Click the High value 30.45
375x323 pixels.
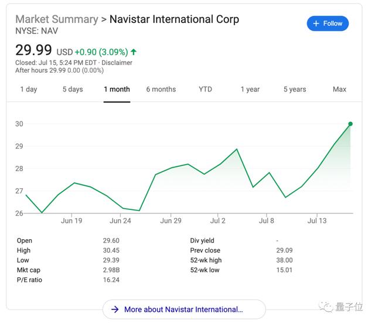coord(111,250)
